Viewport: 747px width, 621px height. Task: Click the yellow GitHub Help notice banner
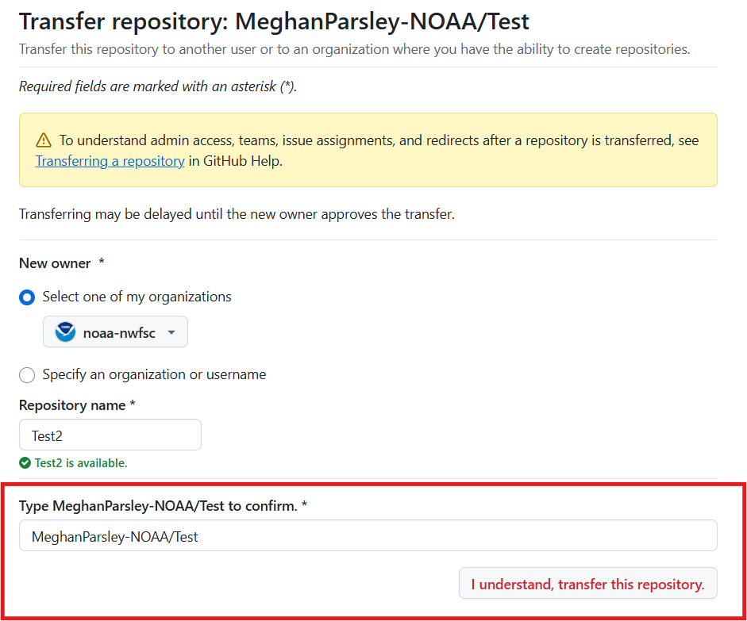point(368,150)
